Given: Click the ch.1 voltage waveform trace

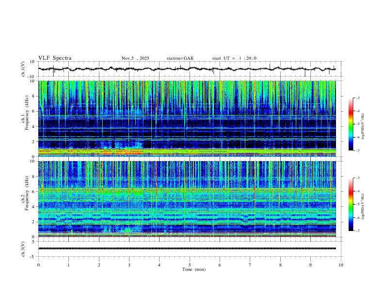Looking at the screenshot, I should (x=187, y=69).
